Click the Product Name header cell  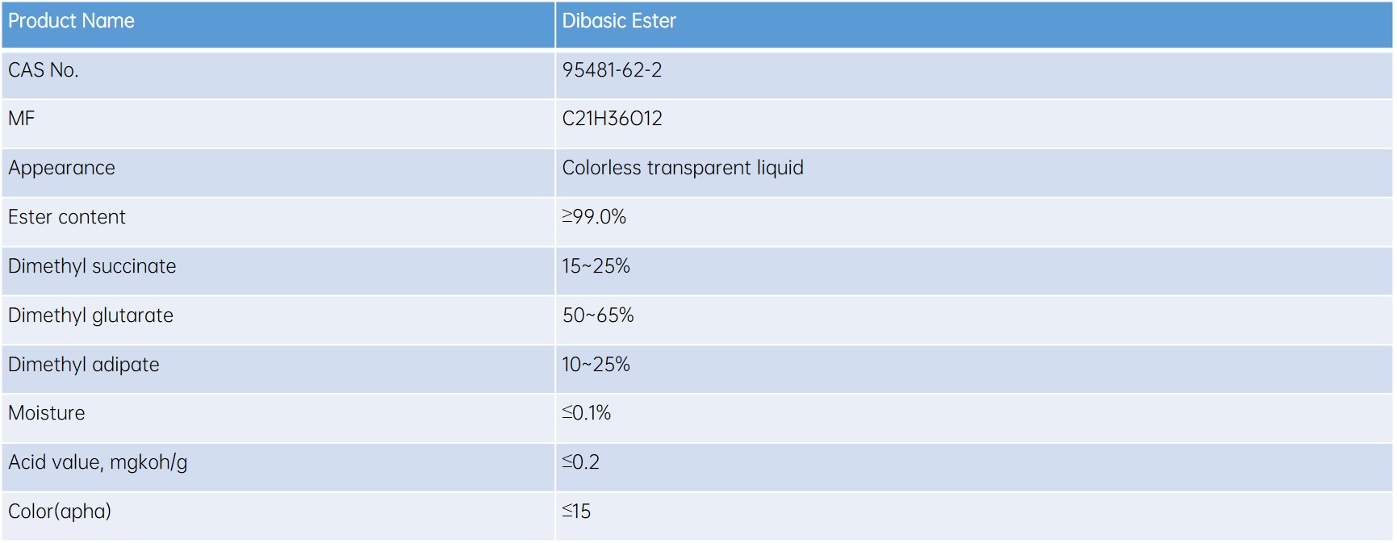click(x=71, y=22)
